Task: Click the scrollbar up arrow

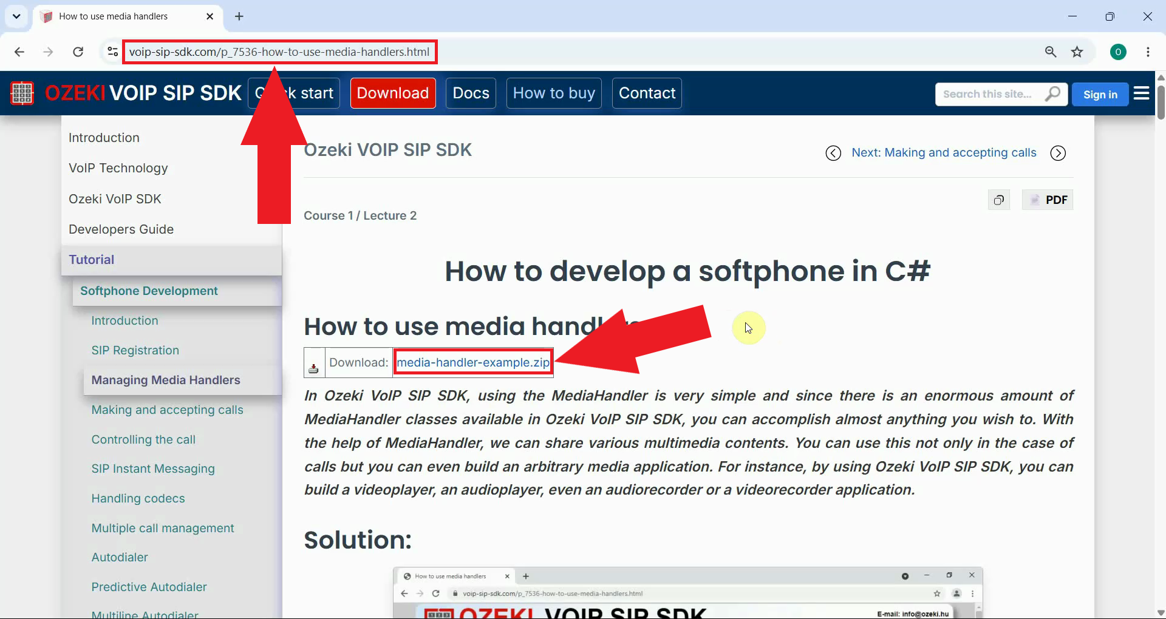Action: pyautogui.click(x=1161, y=77)
